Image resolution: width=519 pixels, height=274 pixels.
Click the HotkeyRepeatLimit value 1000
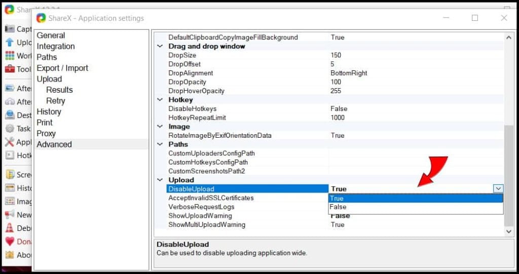(338, 118)
